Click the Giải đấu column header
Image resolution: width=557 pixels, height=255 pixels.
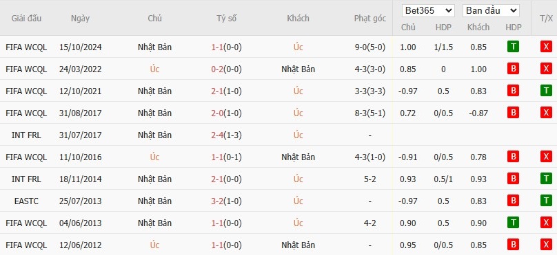click(x=26, y=19)
